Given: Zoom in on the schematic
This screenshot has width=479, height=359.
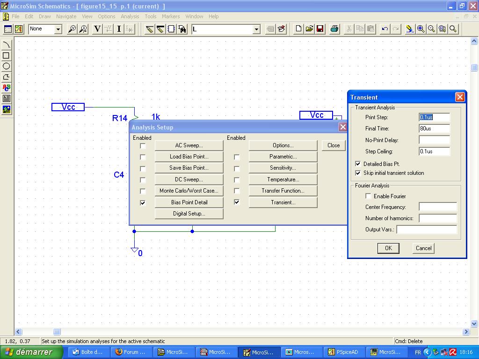Looking at the screenshot, I should [x=421, y=29].
